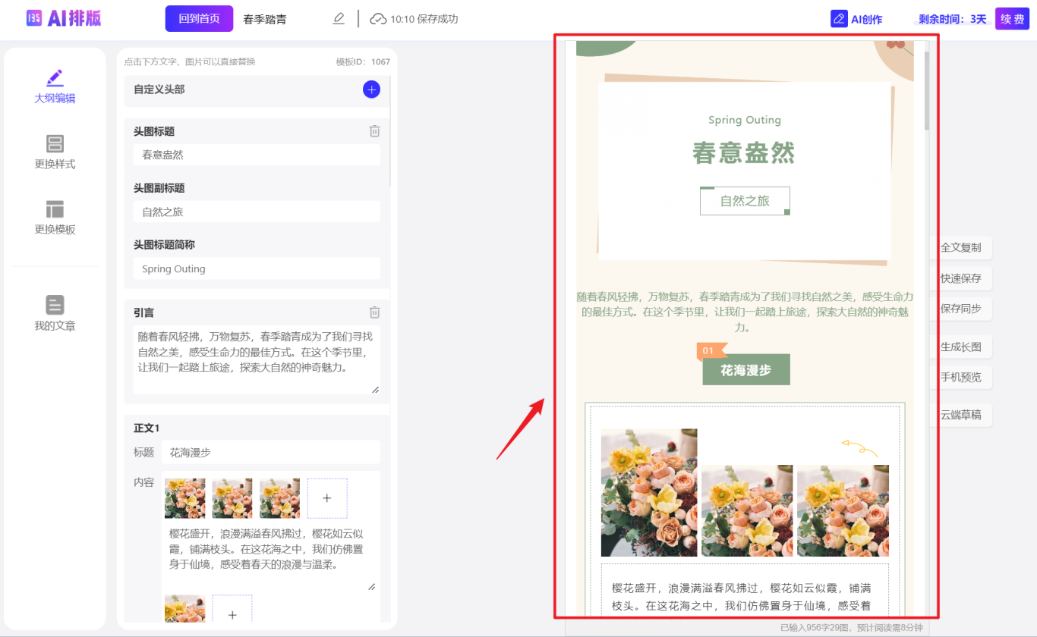Click into the 头图副标题 input field
Viewport: 1037px width, 637px height.
(x=257, y=212)
